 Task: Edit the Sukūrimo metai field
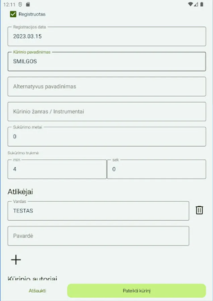coord(106,136)
